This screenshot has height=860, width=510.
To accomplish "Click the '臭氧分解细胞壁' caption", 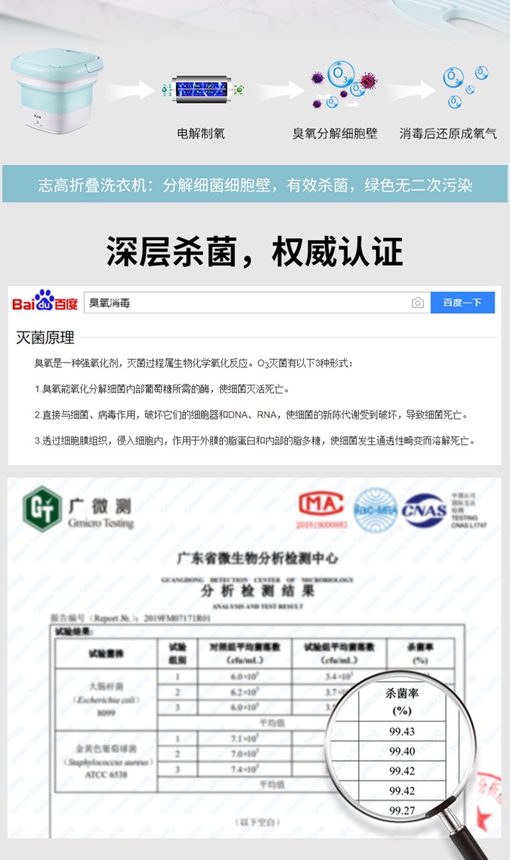I will 334,134.
